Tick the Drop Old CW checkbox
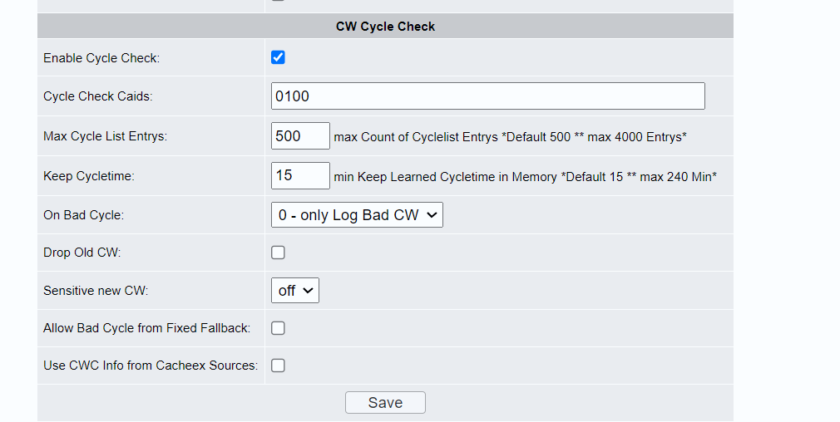Viewport: 840px width, 422px height. [x=278, y=253]
